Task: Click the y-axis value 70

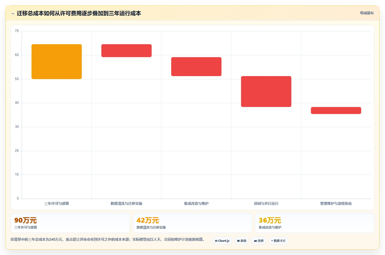Action: pos(17,31)
